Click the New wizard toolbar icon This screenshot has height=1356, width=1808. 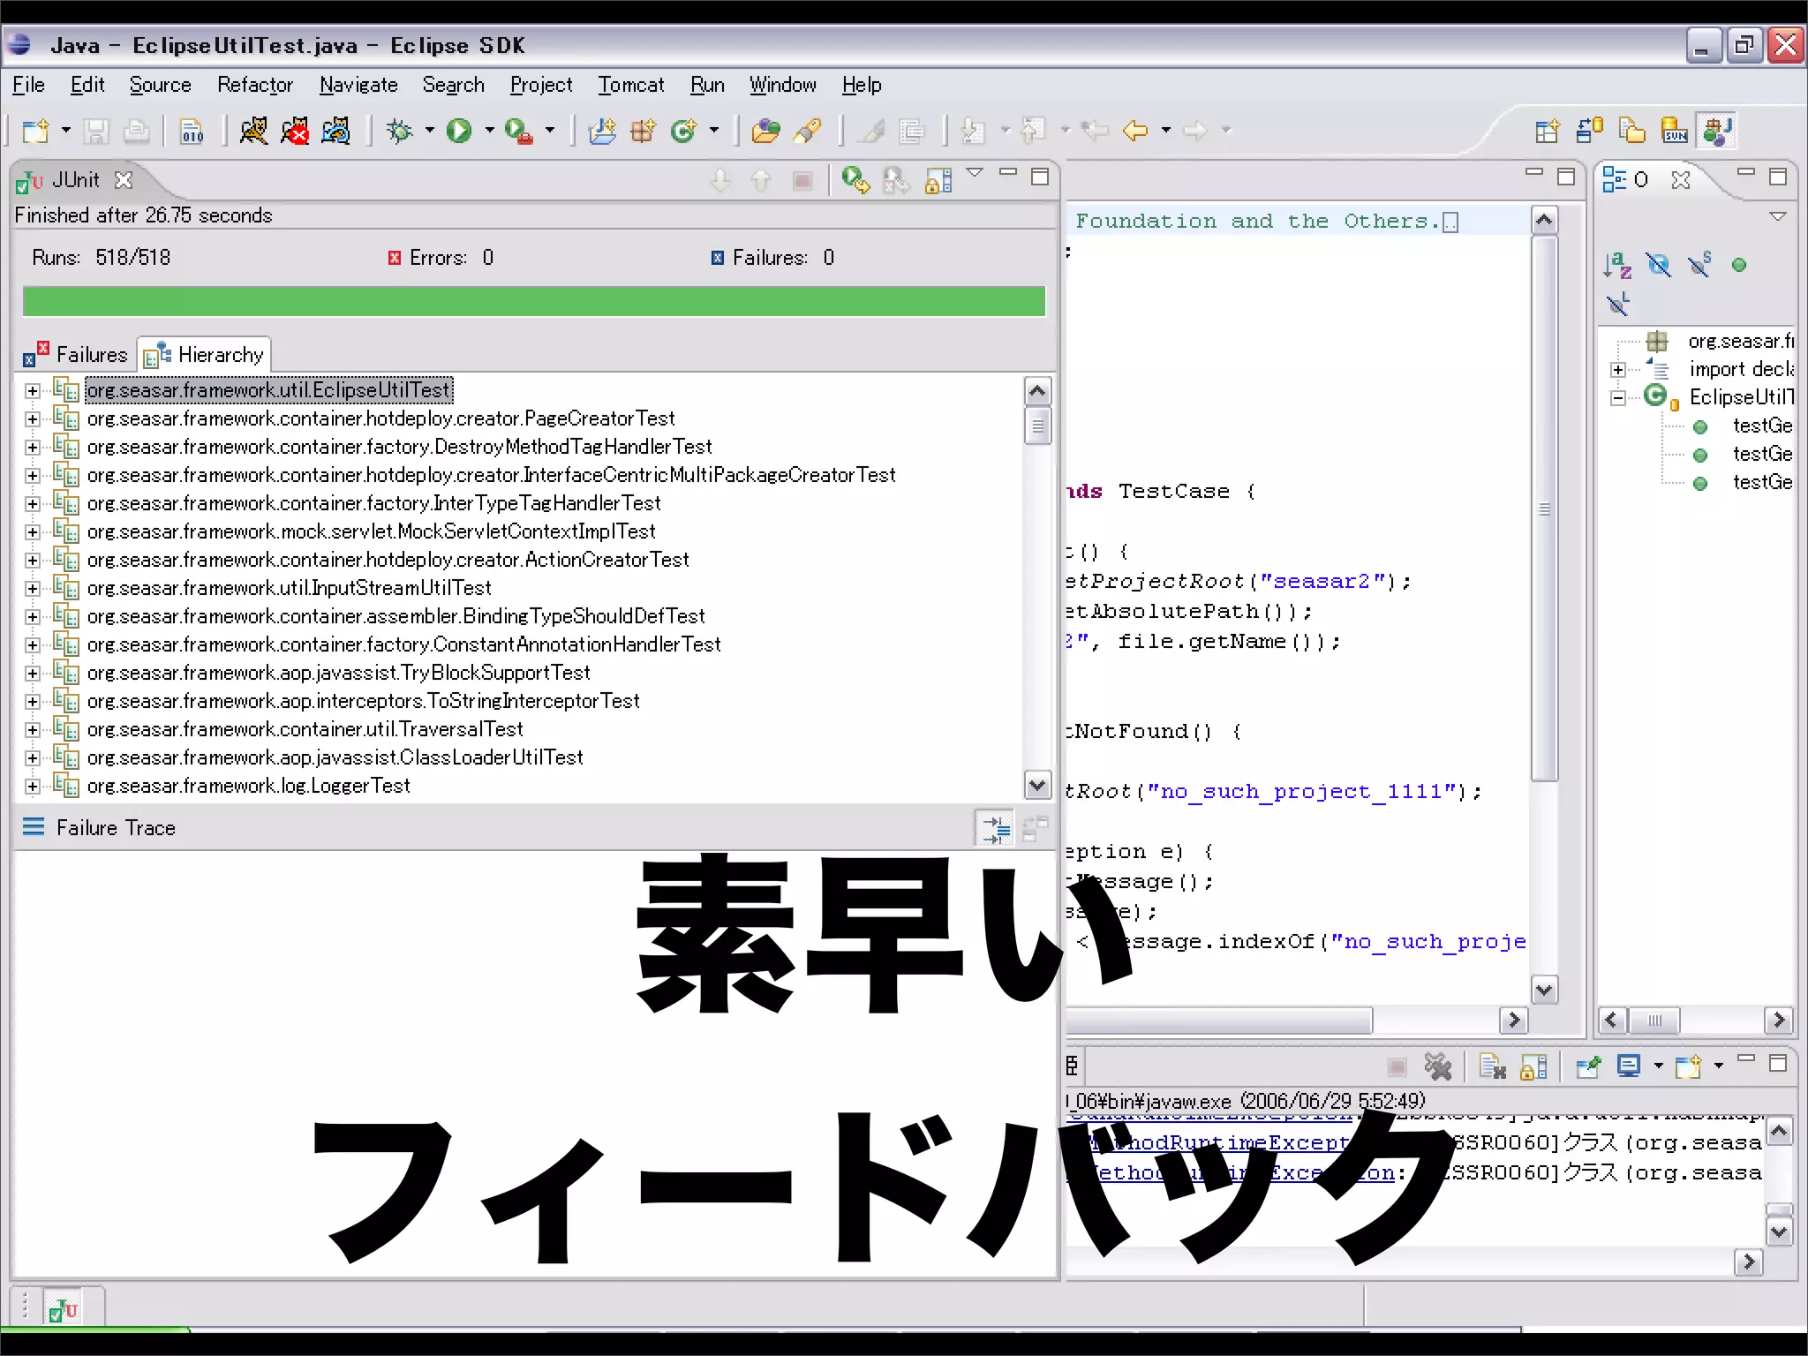point(35,132)
